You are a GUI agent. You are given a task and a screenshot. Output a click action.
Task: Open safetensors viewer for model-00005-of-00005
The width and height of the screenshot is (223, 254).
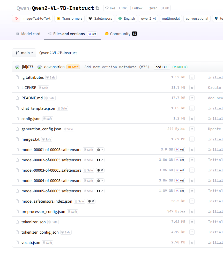point(100,191)
